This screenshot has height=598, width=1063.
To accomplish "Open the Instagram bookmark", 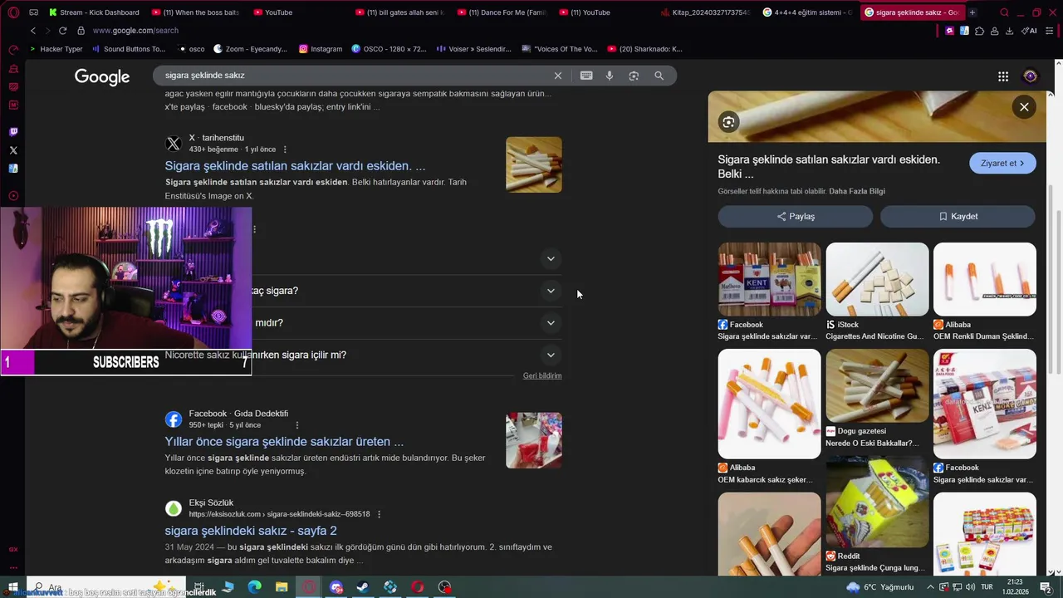I will pyautogui.click(x=321, y=49).
